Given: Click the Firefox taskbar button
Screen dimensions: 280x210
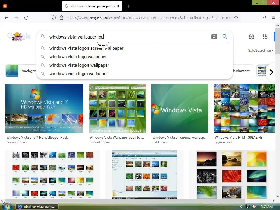Looking at the screenshot, I should pos(37,207).
